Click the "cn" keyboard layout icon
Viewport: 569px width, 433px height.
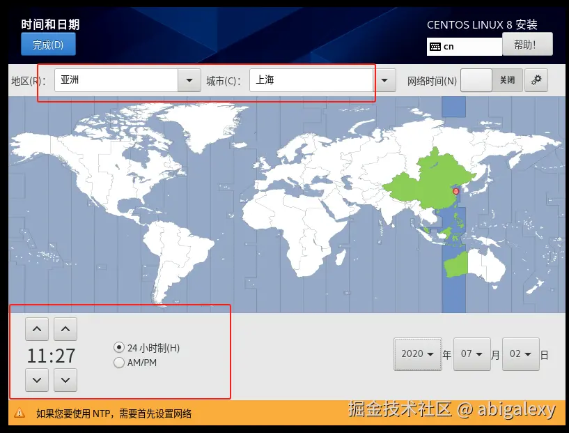pos(442,46)
